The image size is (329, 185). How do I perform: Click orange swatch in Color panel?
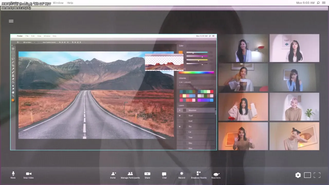click(x=181, y=52)
